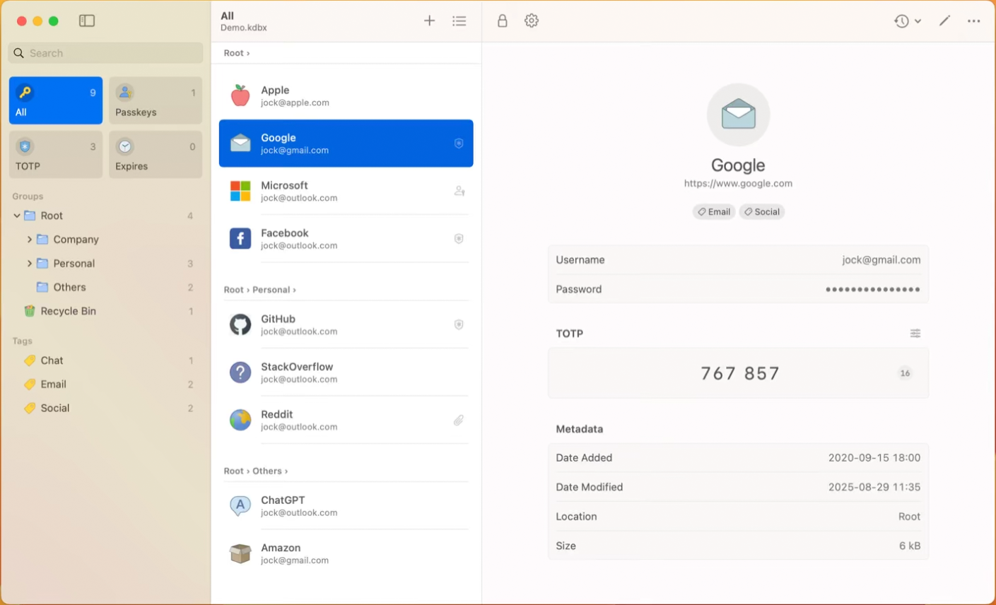Click the GitHub octocat icon
The image size is (996, 605).
pyautogui.click(x=240, y=324)
